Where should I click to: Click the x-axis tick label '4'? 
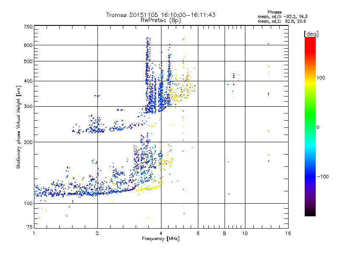(x=161, y=233)
